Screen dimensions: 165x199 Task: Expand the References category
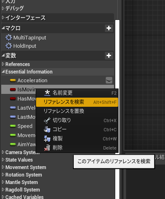[x=3, y=64]
